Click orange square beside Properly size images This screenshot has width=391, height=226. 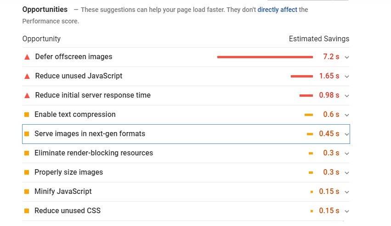[27, 172]
